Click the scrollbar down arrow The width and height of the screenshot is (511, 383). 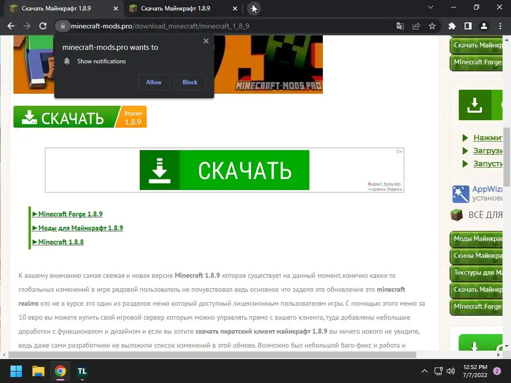507,346
